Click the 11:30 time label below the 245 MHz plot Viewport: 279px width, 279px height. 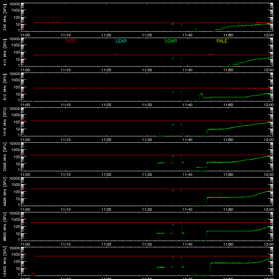(147, 35)
